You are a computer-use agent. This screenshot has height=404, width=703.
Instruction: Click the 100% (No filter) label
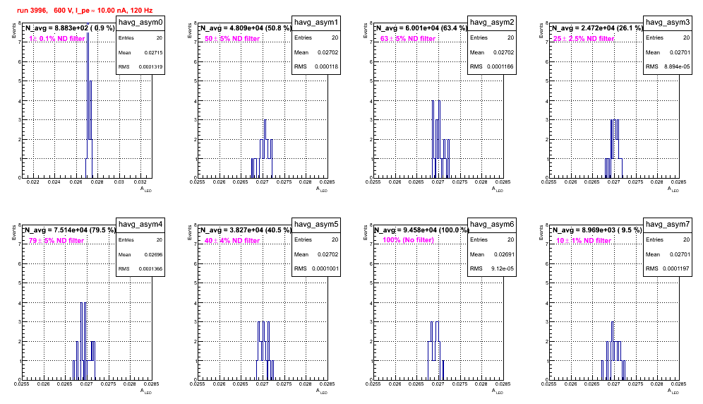(408, 240)
